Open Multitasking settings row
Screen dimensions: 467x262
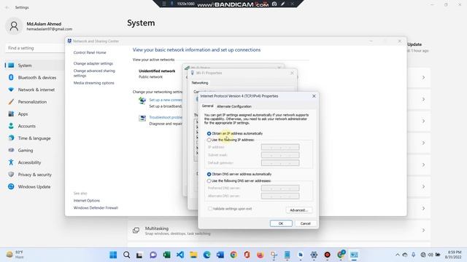coord(279,231)
